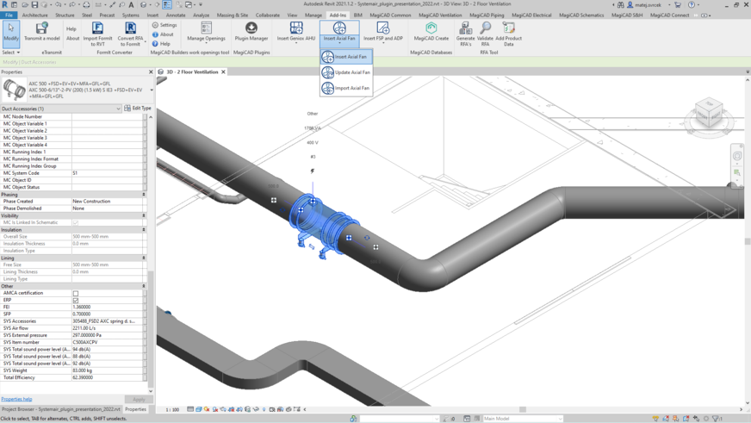
Task: Open the Properties help link
Action: pyautogui.click(x=16, y=399)
